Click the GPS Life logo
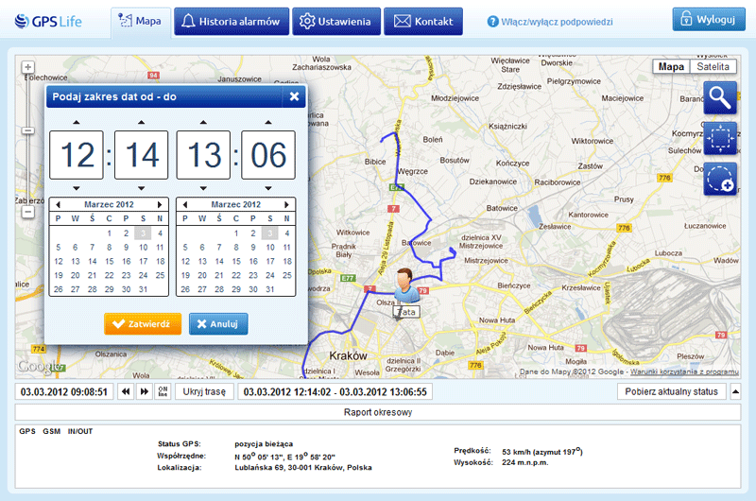Screen dimensions: 756x501 click(x=48, y=21)
